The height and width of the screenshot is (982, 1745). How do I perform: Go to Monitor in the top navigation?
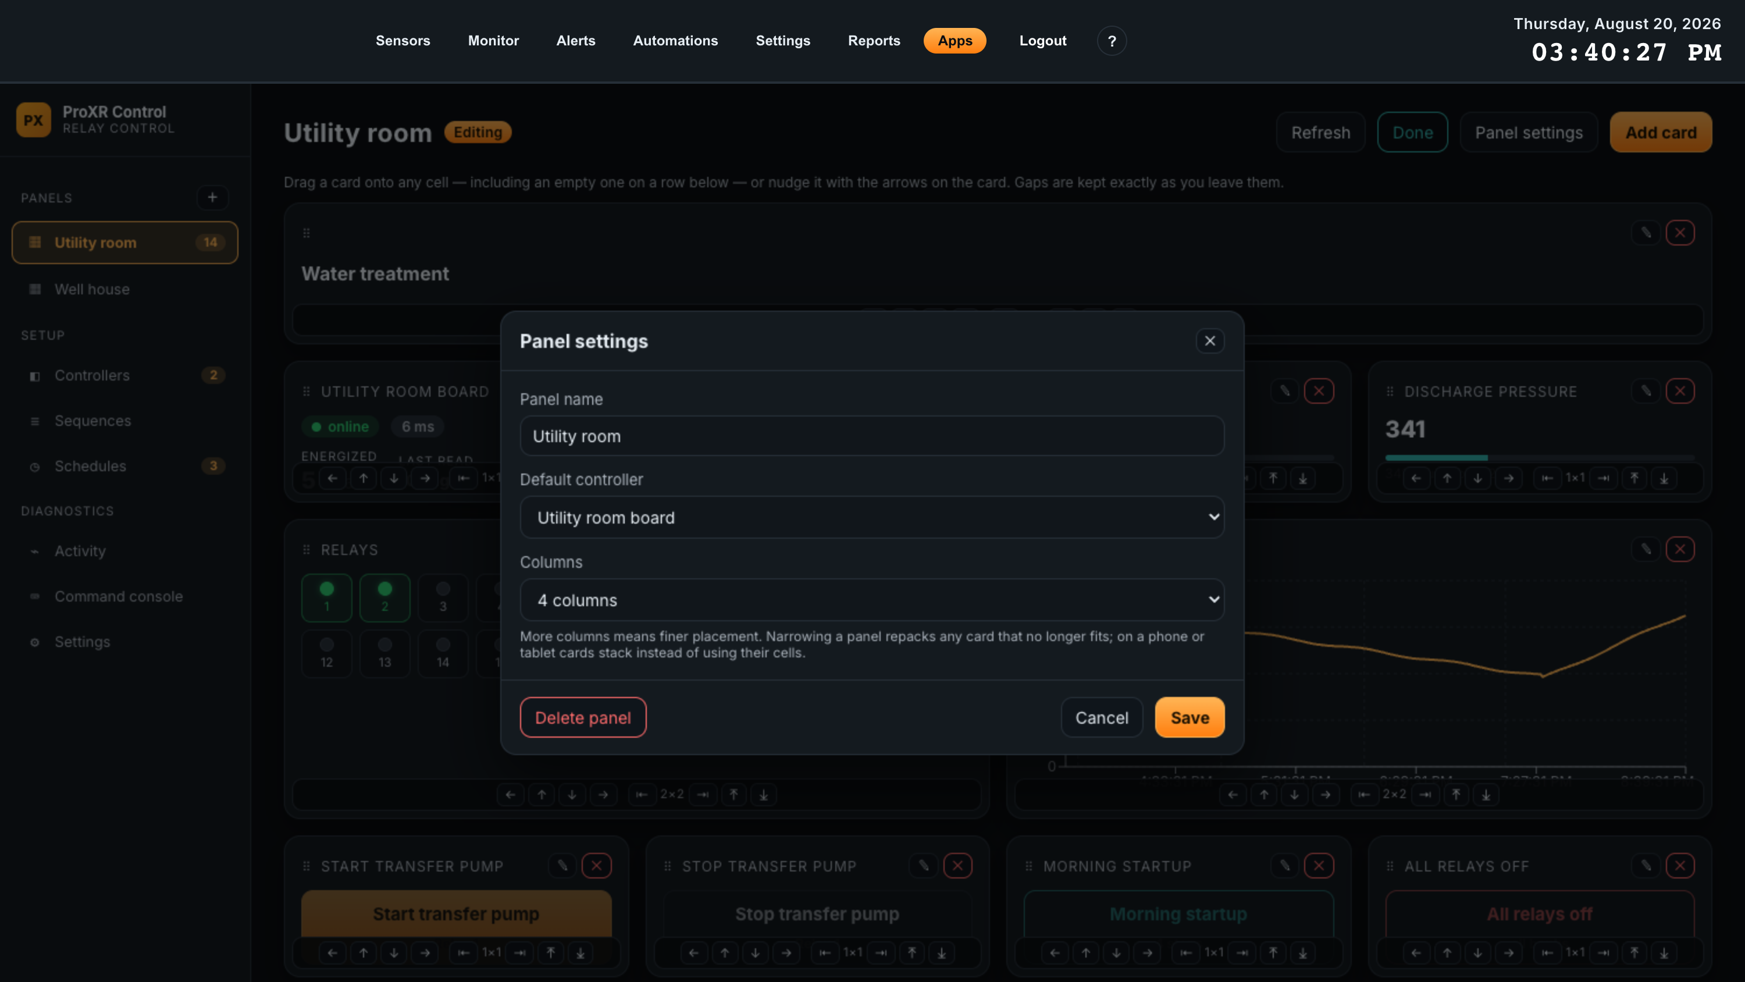click(493, 41)
